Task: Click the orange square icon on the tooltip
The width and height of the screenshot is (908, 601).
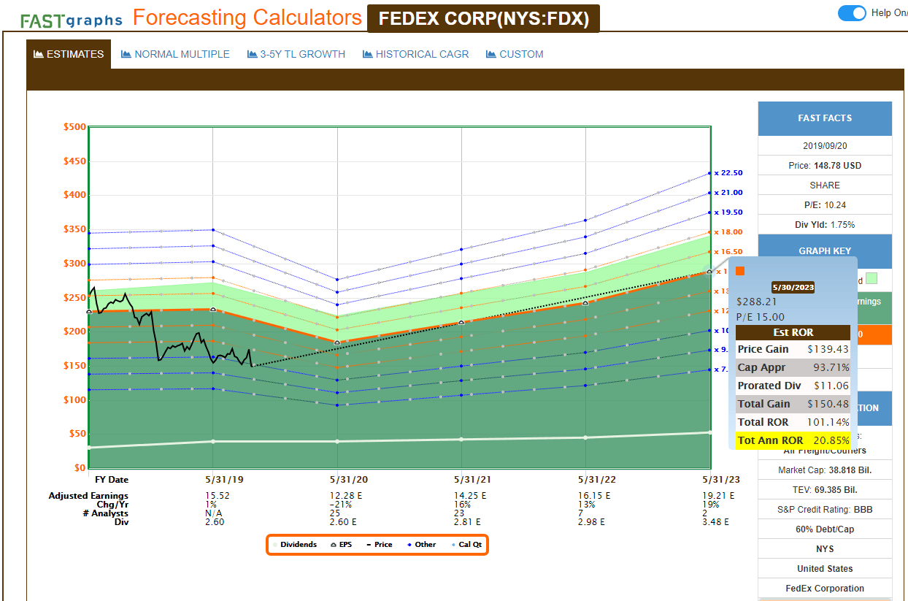Action: 740,270
